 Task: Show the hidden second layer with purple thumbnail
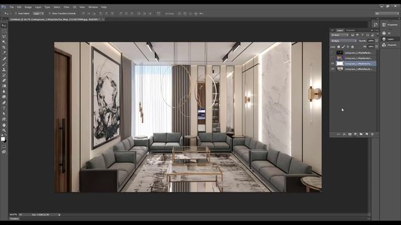click(333, 58)
